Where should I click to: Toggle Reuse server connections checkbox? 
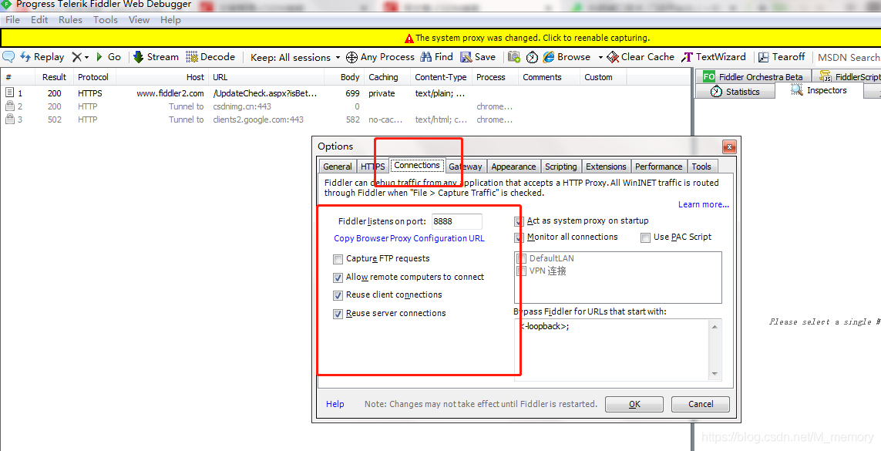[338, 314]
